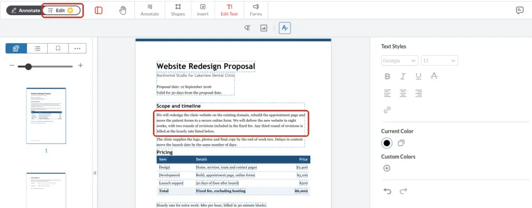Show the bookmarks panel
The height and width of the screenshot is (208, 532).
pos(58,48)
